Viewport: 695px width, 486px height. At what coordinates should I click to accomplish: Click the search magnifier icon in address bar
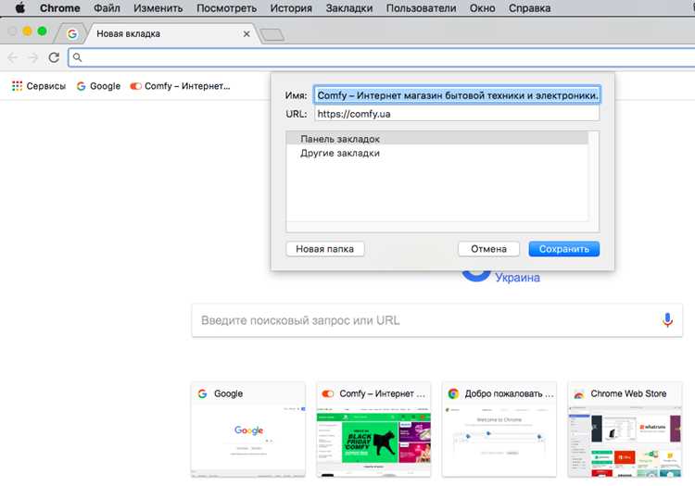point(77,57)
